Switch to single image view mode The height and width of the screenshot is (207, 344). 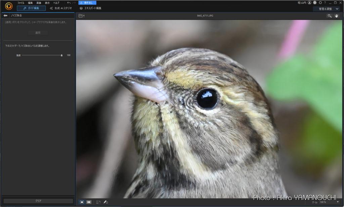(x=82, y=202)
